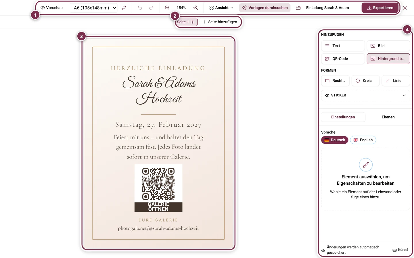The width and height of the screenshot is (414, 258).
Task: Select the Feiert mit uns paragraph
Action: [x=158, y=147]
